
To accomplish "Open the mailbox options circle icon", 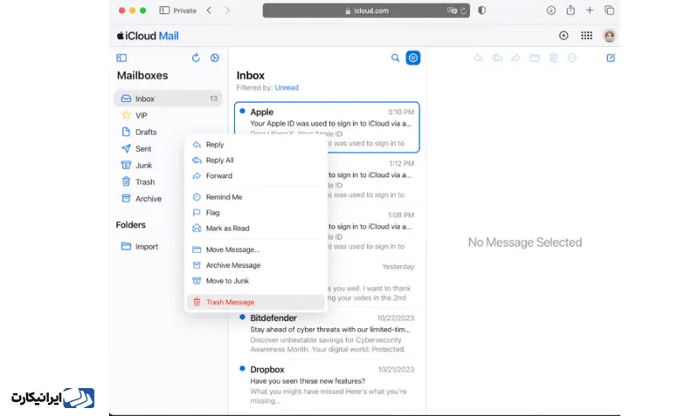I will (x=215, y=58).
